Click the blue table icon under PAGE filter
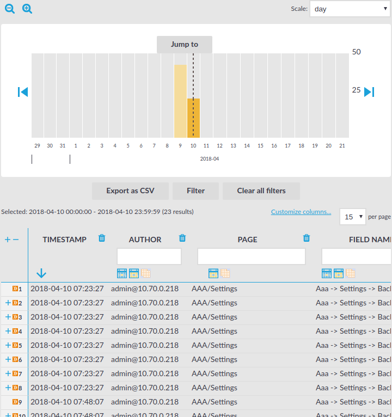This screenshot has height=417, width=392. pyautogui.click(x=213, y=273)
